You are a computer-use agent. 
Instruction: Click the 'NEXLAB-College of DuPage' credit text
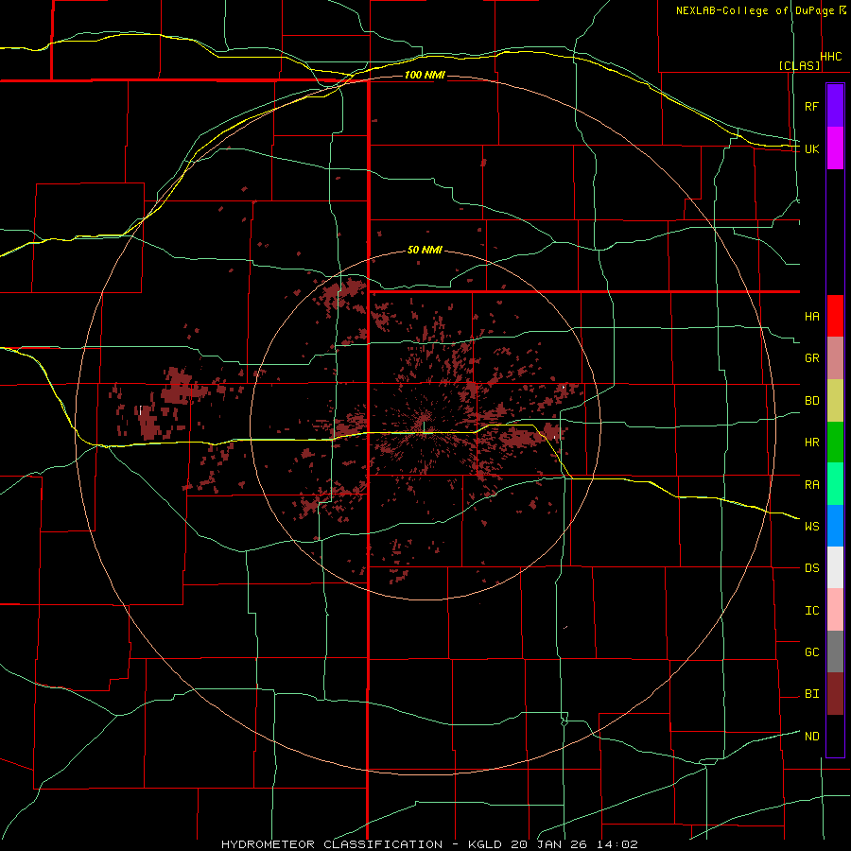pyautogui.click(x=755, y=10)
